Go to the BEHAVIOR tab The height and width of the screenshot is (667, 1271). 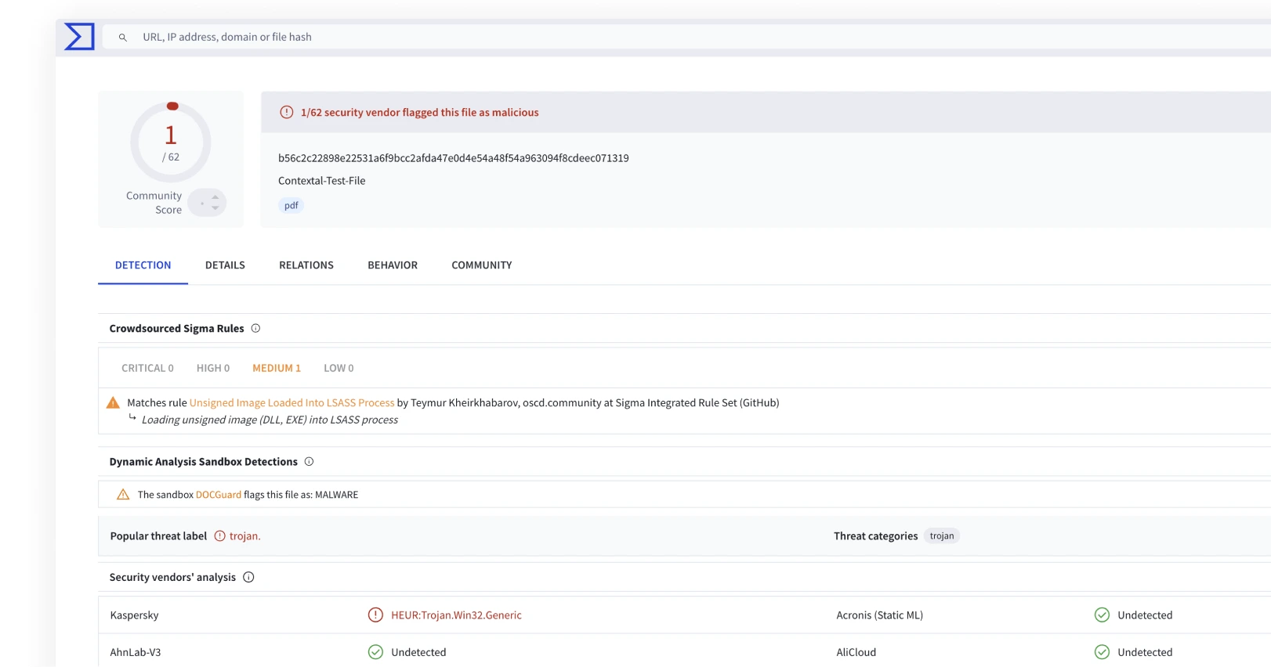[x=393, y=265]
